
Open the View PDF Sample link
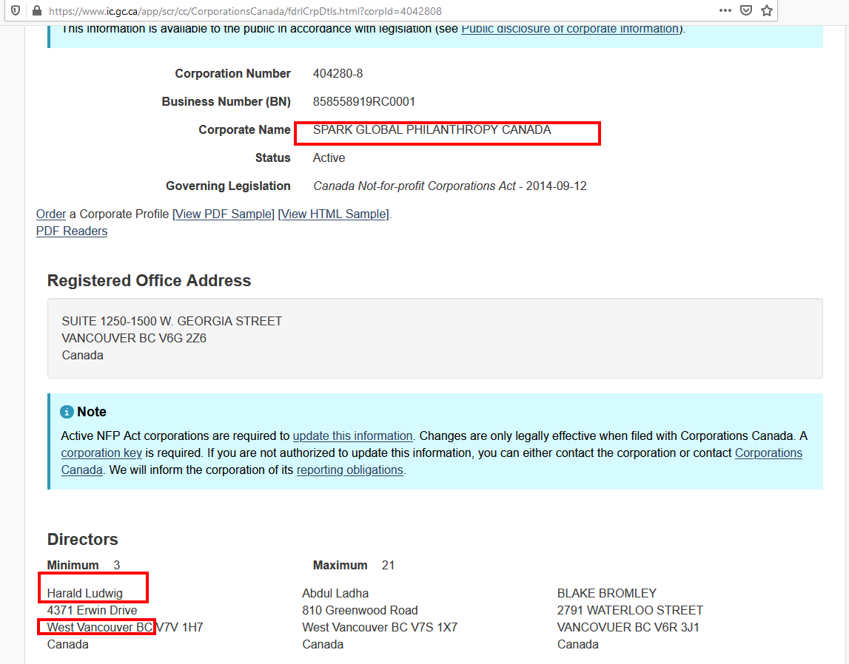(x=224, y=214)
